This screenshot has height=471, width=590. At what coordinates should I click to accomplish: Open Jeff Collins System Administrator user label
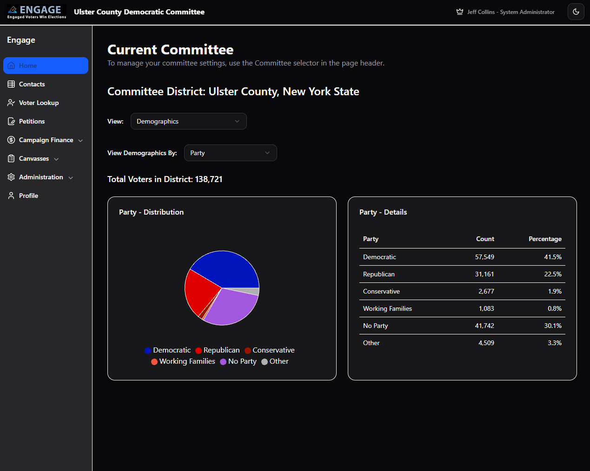click(x=510, y=12)
